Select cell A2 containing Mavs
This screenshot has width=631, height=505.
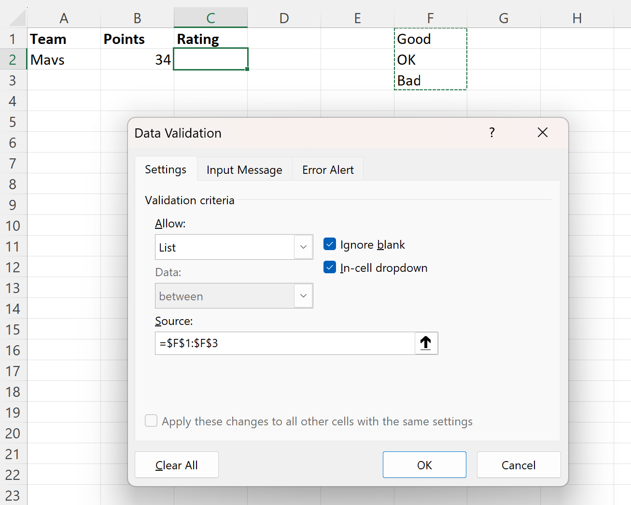click(64, 59)
